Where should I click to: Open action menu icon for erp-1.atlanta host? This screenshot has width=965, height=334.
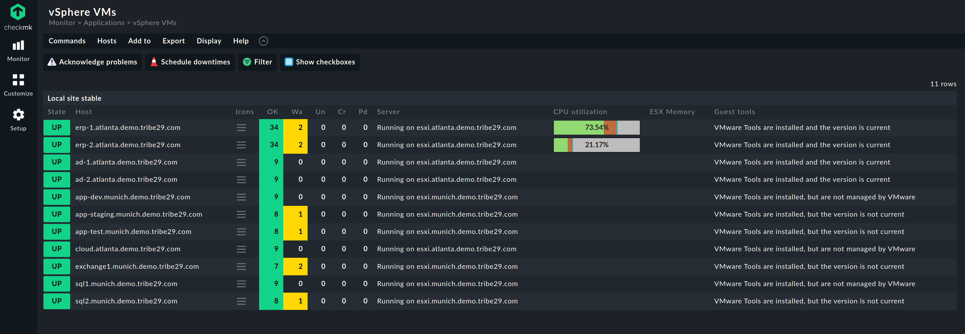241,128
